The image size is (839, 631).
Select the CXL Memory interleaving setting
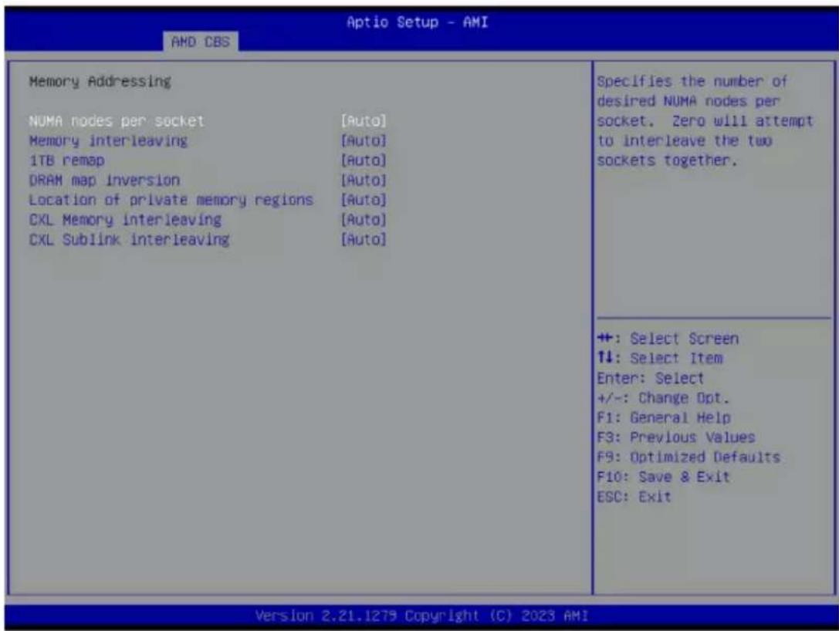click(125, 220)
